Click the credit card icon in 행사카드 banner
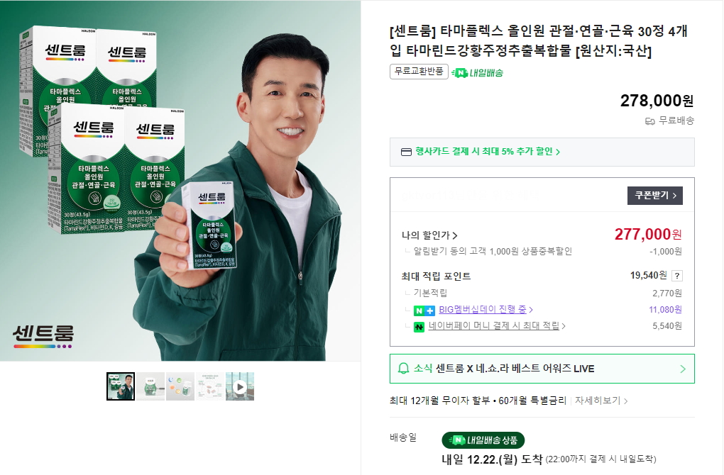724x475 pixels. pyautogui.click(x=406, y=152)
